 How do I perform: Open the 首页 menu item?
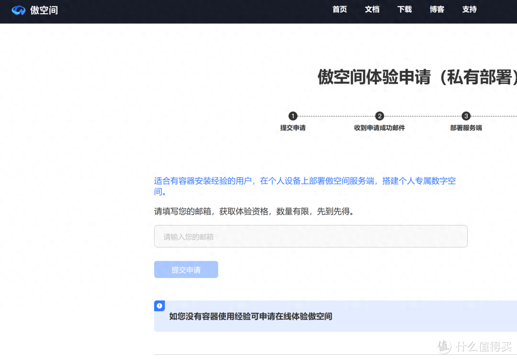339,10
